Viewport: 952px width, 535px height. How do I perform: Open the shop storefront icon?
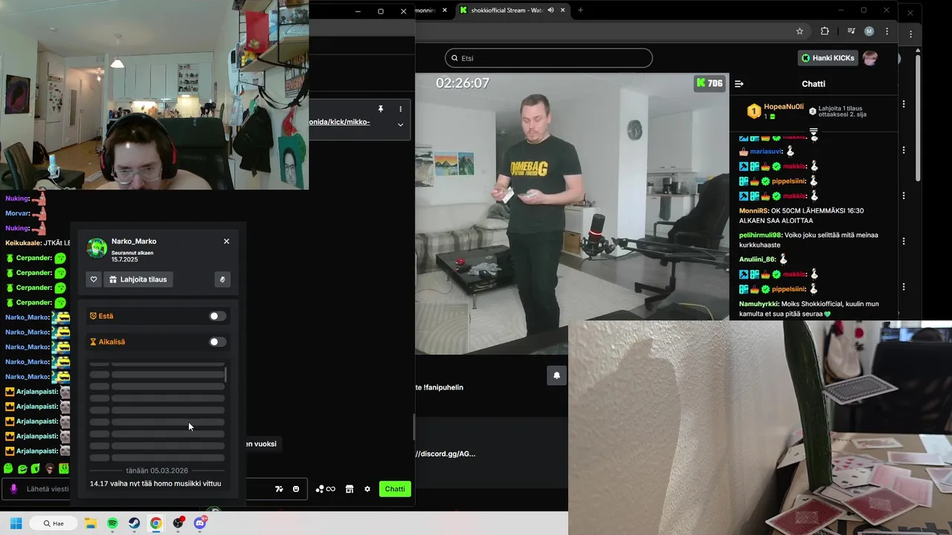pyautogui.click(x=350, y=489)
